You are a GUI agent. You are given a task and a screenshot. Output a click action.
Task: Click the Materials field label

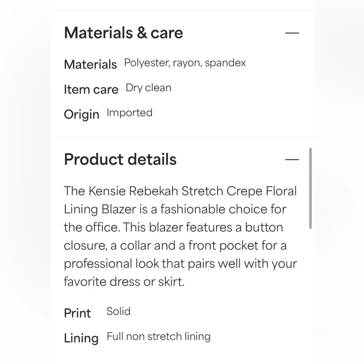tap(90, 64)
